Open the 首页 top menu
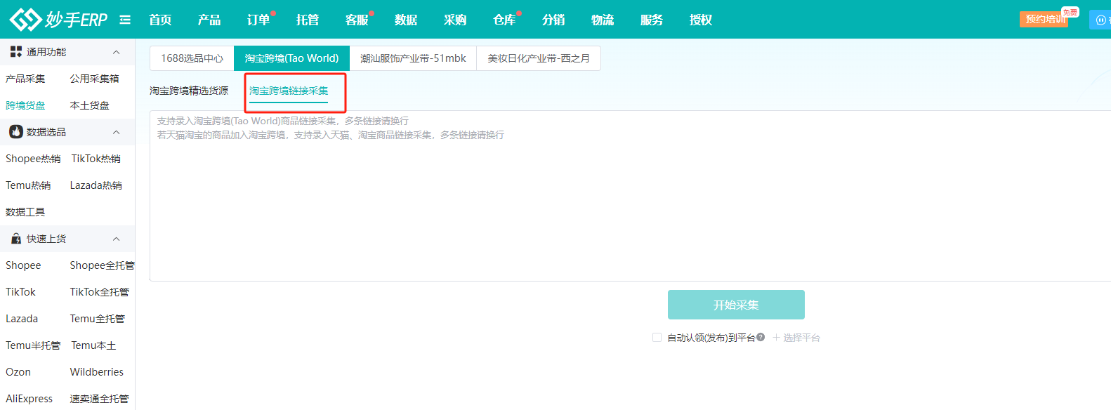Screen dimensions: 1111x410 tap(160, 20)
